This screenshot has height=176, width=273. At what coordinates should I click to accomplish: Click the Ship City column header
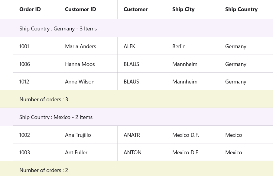pos(183,9)
